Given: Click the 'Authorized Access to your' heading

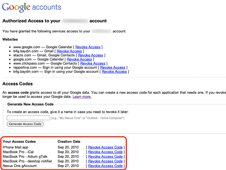Looking at the screenshot, I should (x=31, y=21).
